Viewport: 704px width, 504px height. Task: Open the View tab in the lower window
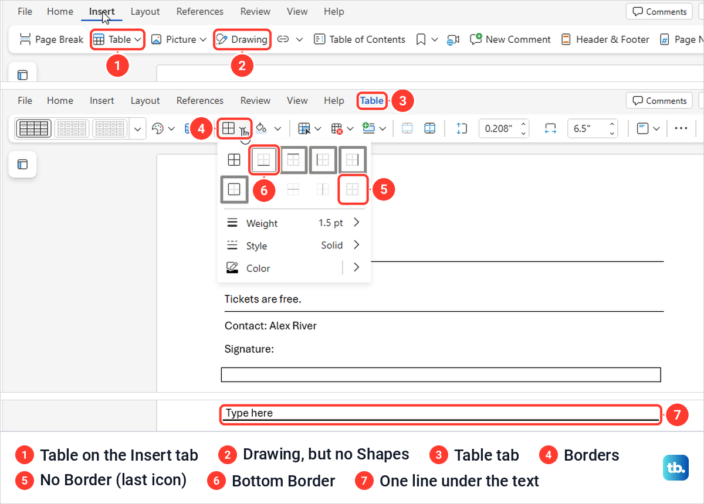(297, 100)
